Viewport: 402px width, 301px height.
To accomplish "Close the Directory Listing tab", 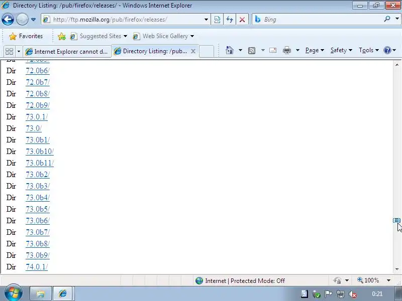I will (x=193, y=51).
